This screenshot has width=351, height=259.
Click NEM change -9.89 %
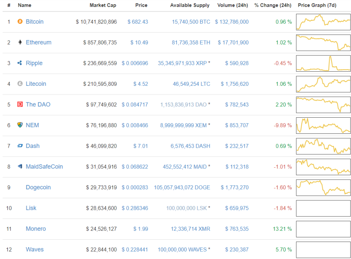(x=283, y=125)
